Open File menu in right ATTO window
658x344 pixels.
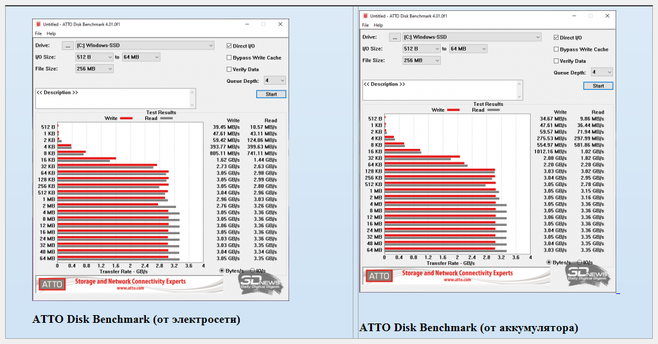click(x=366, y=25)
